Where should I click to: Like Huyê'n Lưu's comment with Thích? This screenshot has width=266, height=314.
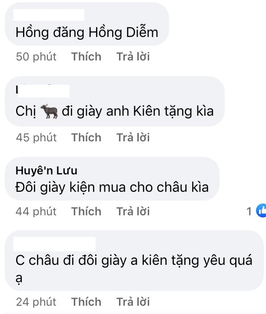pyautogui.click(x=86, y=211)
